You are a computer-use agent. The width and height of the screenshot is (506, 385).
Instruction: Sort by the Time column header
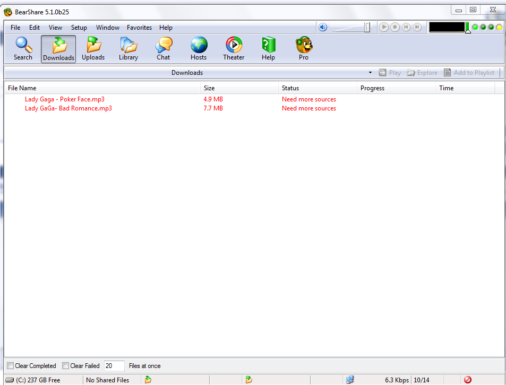(465, 88)
